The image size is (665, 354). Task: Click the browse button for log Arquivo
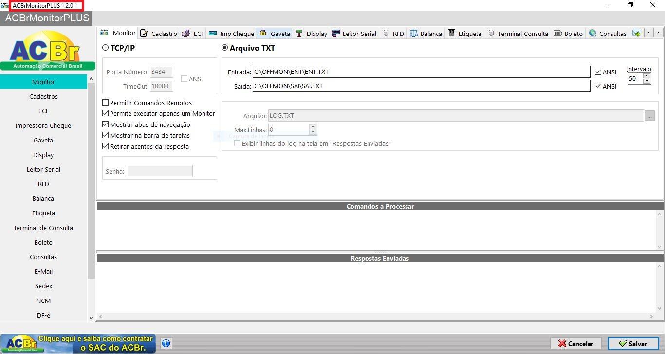click(x=649, y=116)
